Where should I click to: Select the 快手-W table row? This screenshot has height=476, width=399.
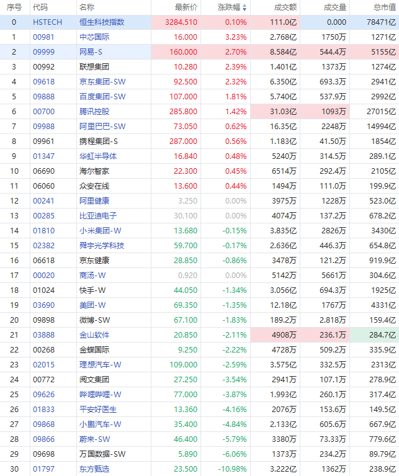pyautogui.click(x=199, y=290)
